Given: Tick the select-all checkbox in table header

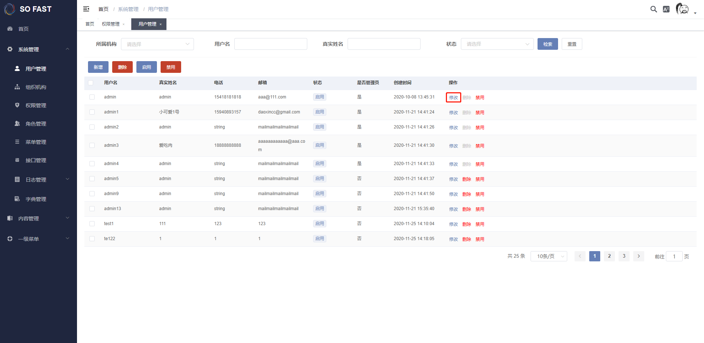Looking at the screenshot, I should [x=91, y=83].
